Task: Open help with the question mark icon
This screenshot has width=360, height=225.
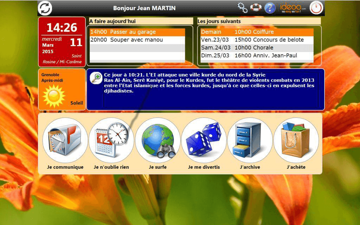Action: [270, 7]
